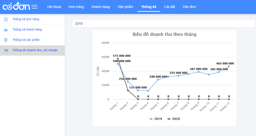Click the 387 000 000 data label
The width and height of the screenshot is (256, 136).
198,69
